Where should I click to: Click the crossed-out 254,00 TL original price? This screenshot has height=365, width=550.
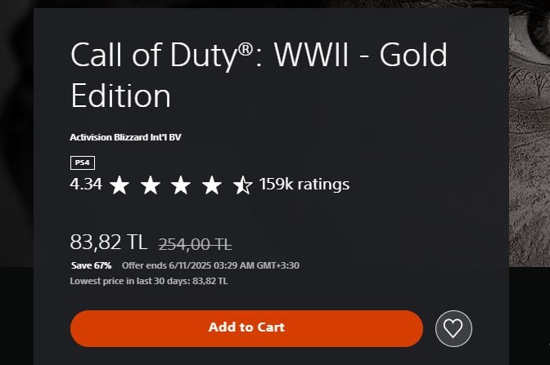[x=195, y=243]
